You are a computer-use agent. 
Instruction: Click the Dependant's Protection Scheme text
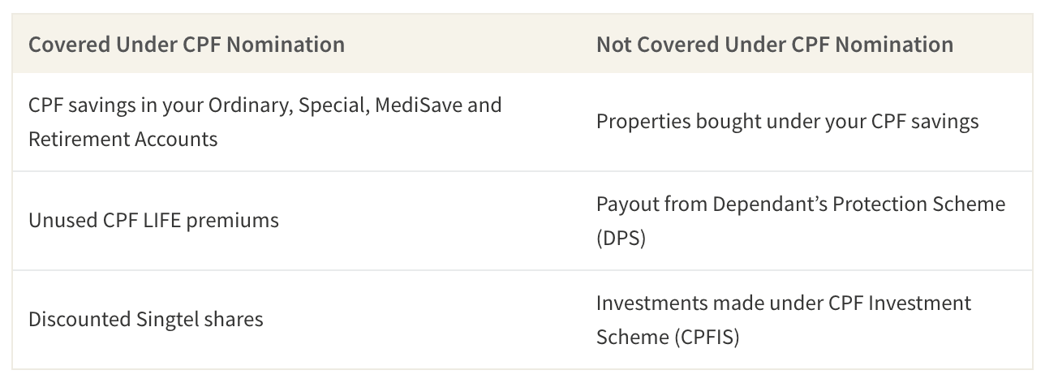click(x=860, y=204)
